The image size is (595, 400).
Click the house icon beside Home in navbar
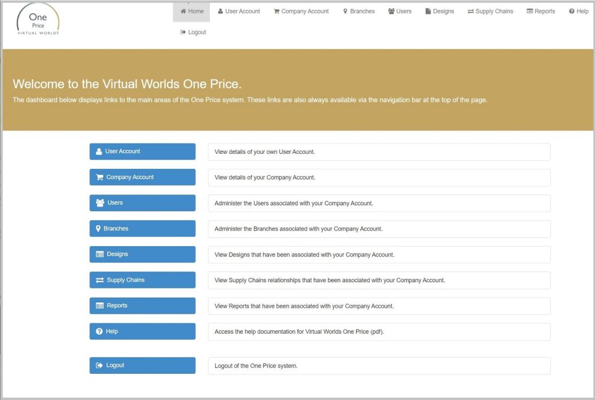(183, 12)
